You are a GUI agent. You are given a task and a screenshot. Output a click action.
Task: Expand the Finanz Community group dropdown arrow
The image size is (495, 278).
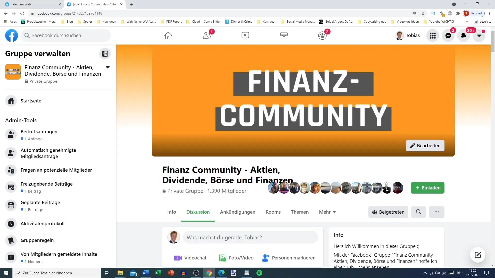108,67
